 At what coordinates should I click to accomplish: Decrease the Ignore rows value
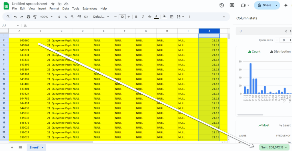[x=277, y=40]
